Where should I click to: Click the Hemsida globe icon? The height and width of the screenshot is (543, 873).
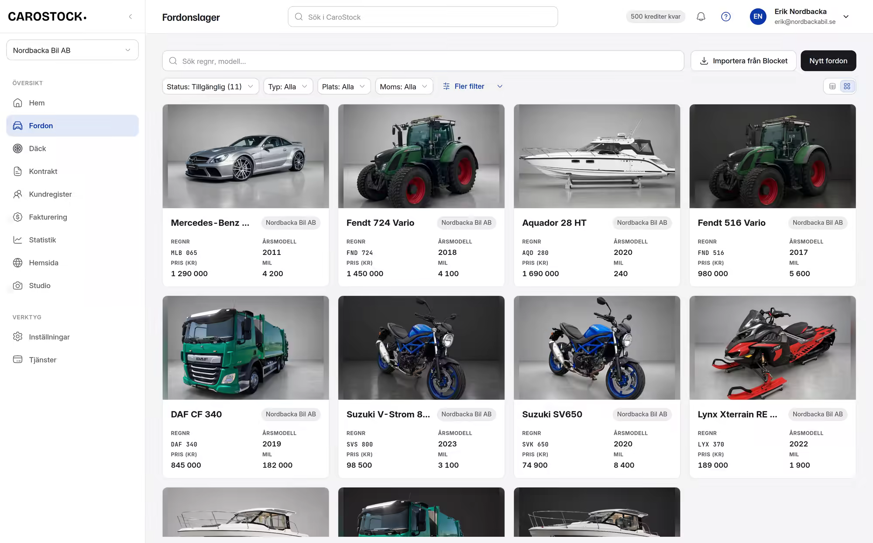(17, 263)
